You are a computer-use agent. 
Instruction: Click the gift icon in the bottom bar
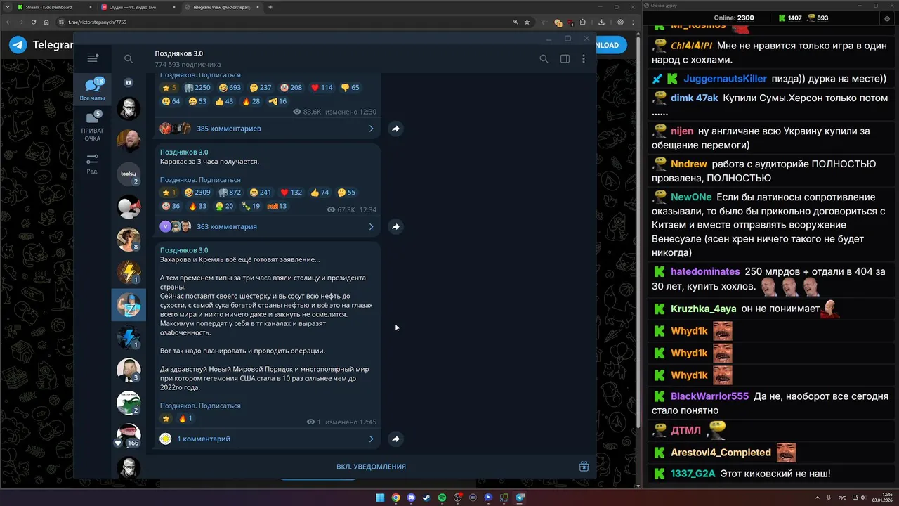click(583, 467)
